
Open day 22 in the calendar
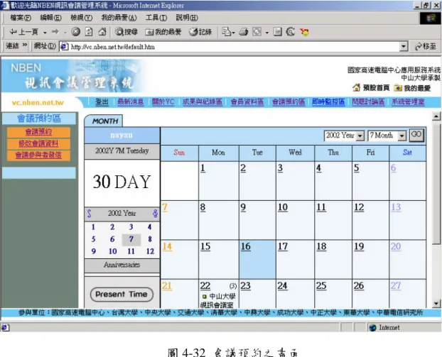click(205, 286)
